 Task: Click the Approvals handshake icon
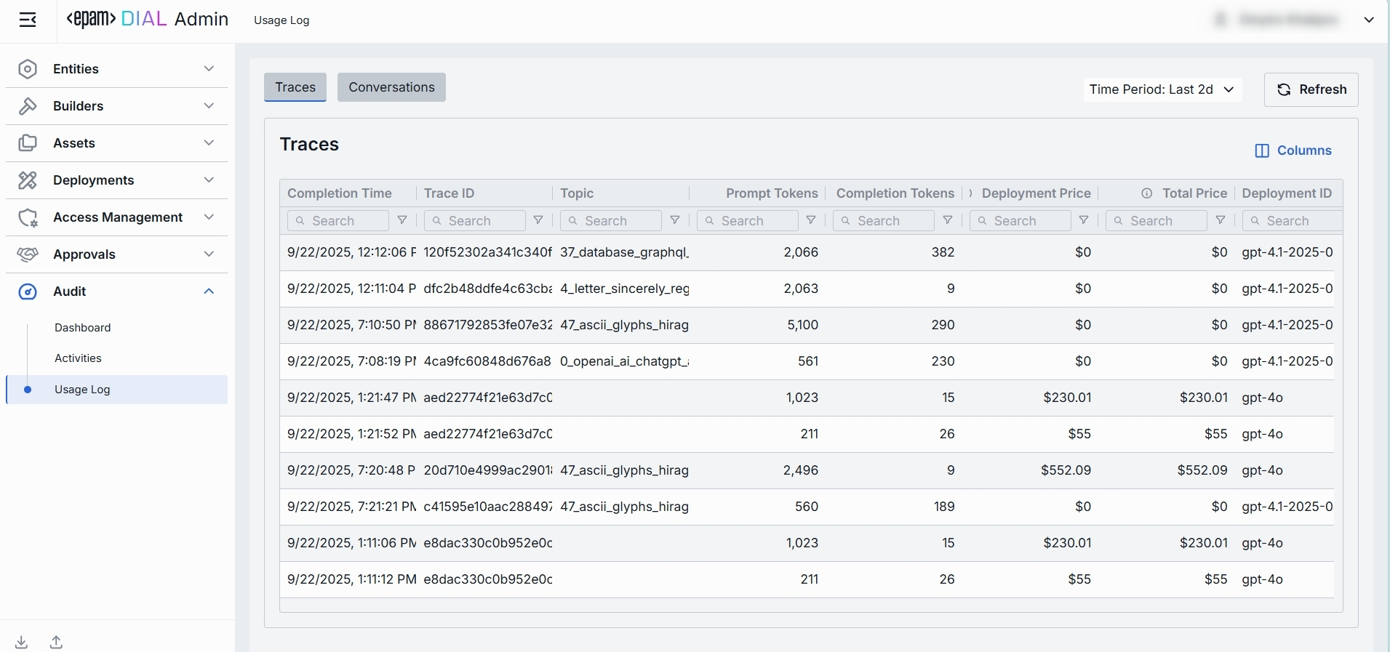28,254
